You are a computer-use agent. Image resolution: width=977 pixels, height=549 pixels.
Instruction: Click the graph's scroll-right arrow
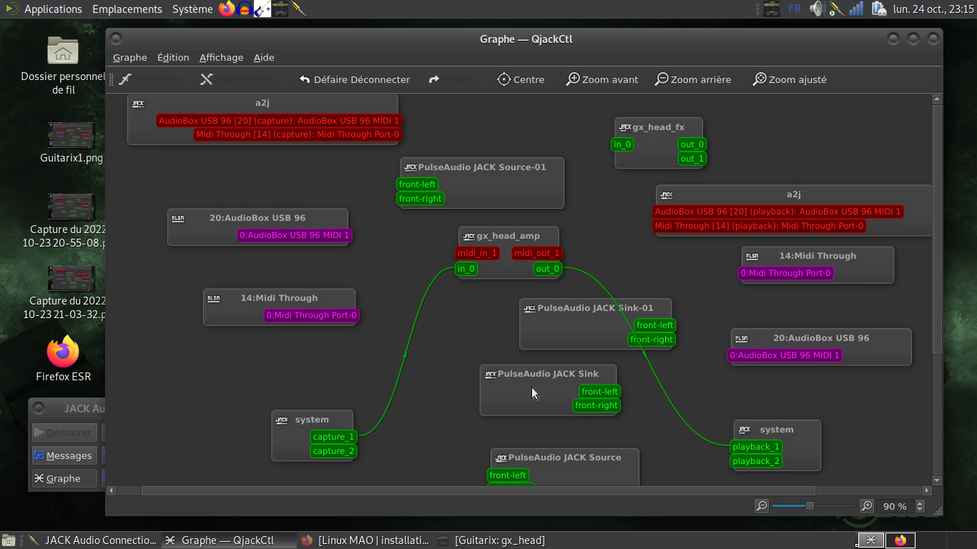pos(928,490)
